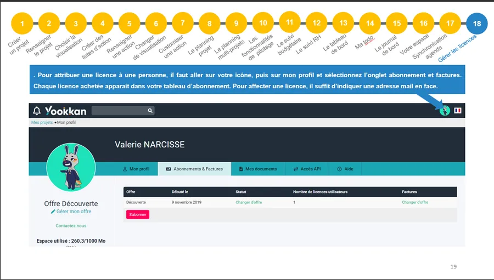Click step 16 Votre espace circle
Screen dimensions: 494x280
click(423, 23)
